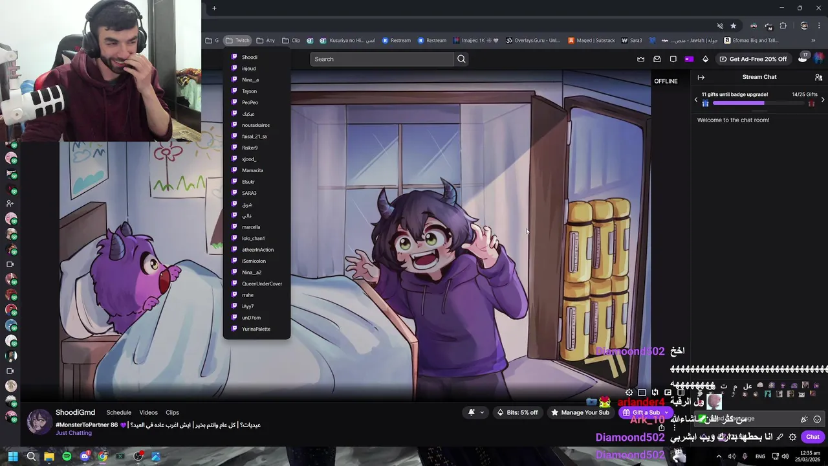Open Spotify from the taskbar
The image size is (828, 466).
tap(67, 456)
